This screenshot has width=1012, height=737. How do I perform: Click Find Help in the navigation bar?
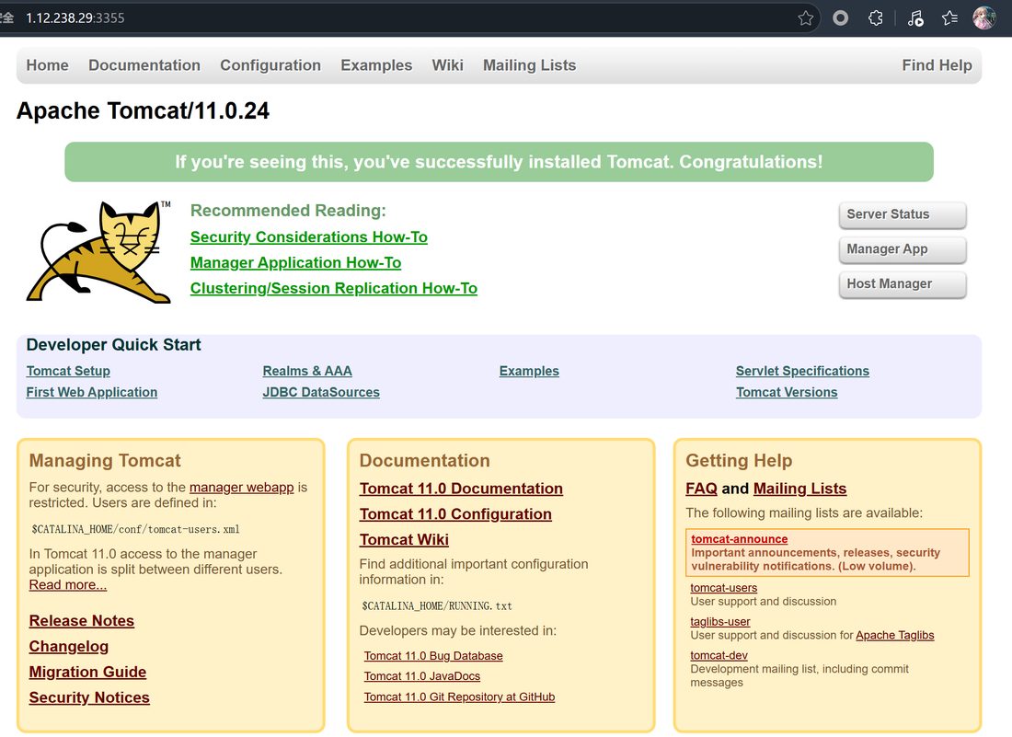(x=937, y=65)
